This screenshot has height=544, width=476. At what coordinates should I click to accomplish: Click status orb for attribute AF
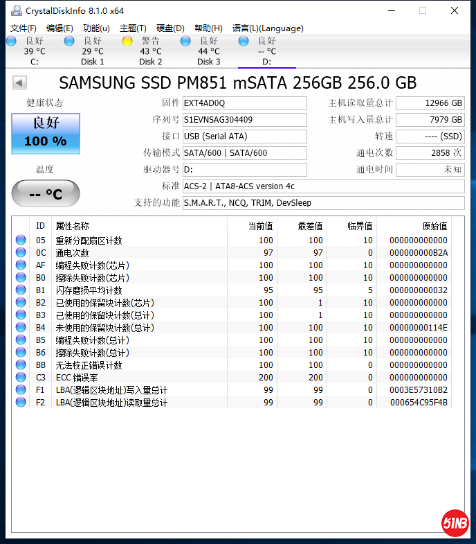point(21,265)
